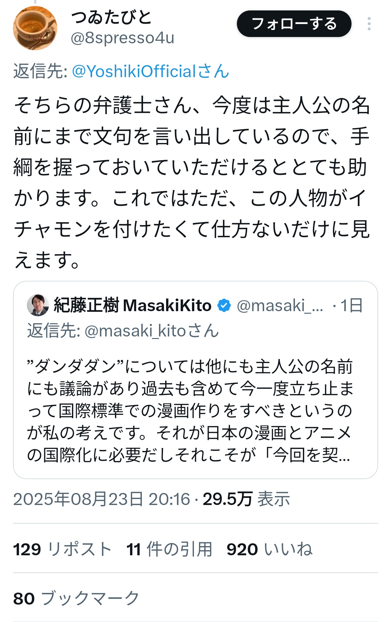Open 紀藤正樹's small profile photo
Image resolution: width=391 pixels, height=622 pixels.
click(38, 305)
